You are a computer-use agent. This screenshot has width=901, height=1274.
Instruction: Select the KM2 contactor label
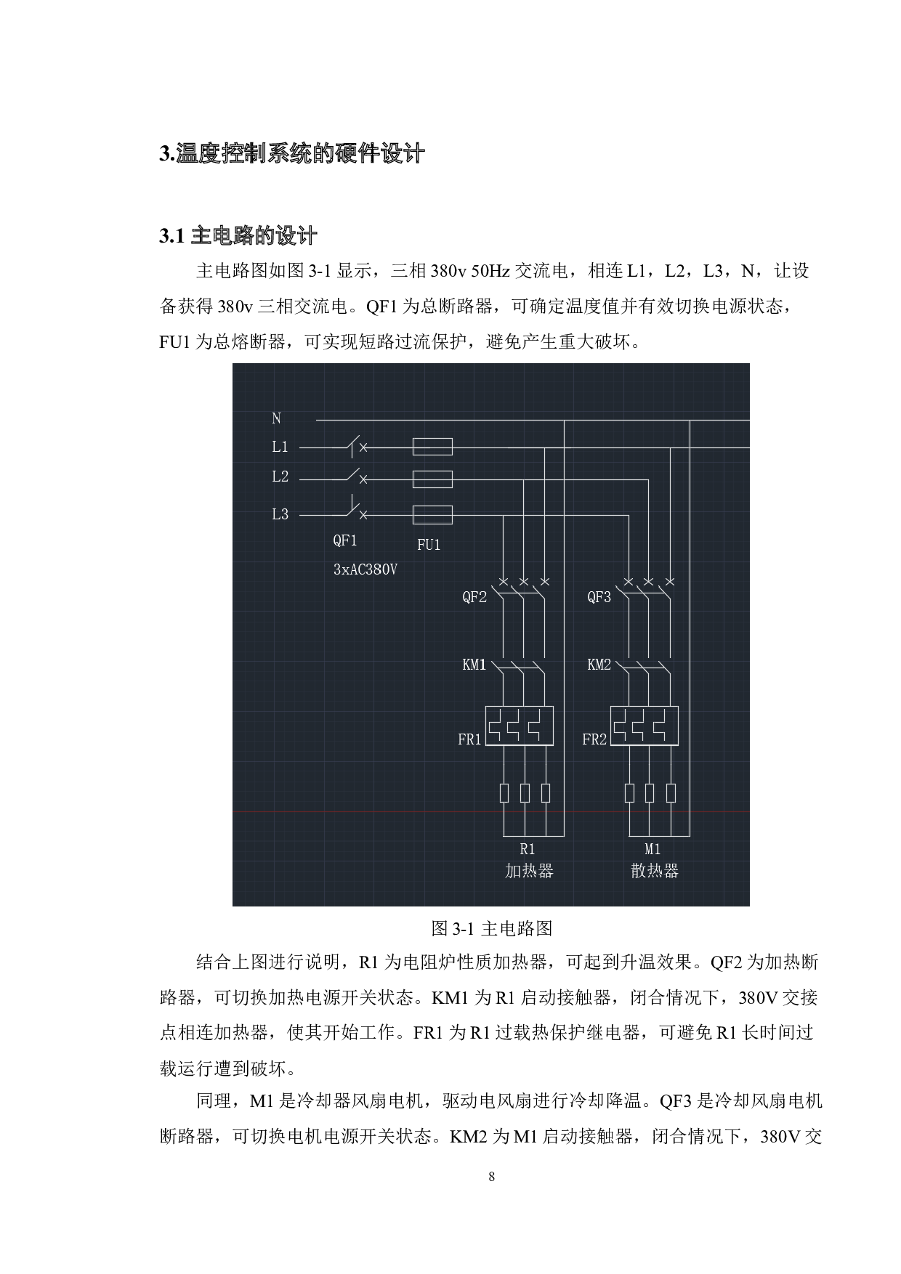[x=599, y=665]
